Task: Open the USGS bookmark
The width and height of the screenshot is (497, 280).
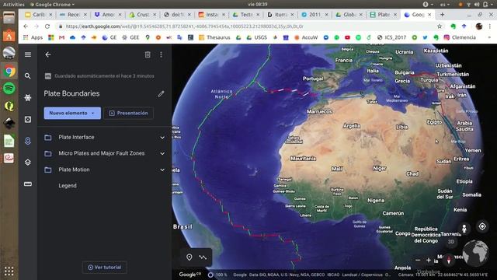Action: [x=257, y=37]
